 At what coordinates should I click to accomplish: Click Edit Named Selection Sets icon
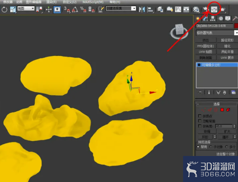click(101, 10)
